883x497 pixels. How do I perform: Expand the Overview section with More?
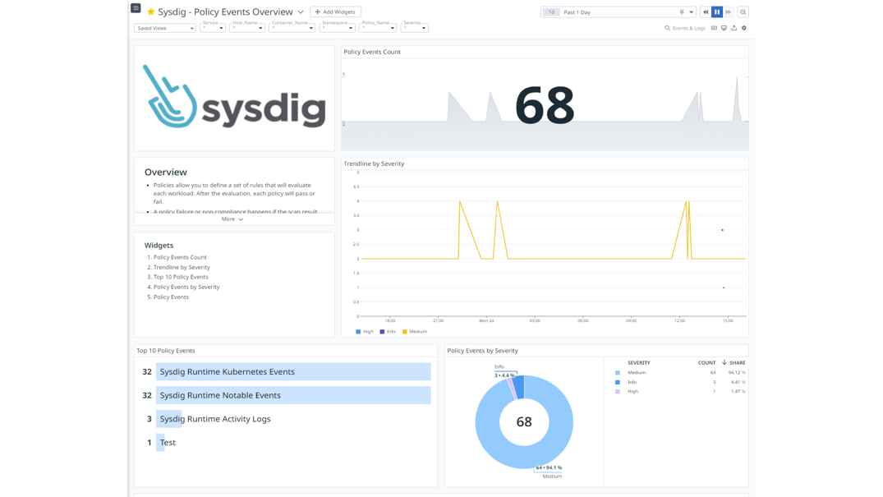click(232, 219)
